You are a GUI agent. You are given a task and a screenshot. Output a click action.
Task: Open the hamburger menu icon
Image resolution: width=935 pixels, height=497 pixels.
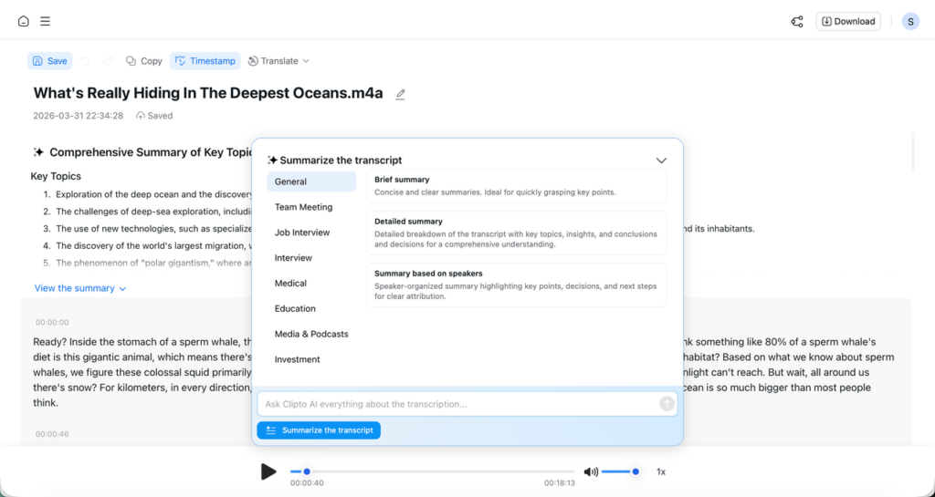[46, 22]
